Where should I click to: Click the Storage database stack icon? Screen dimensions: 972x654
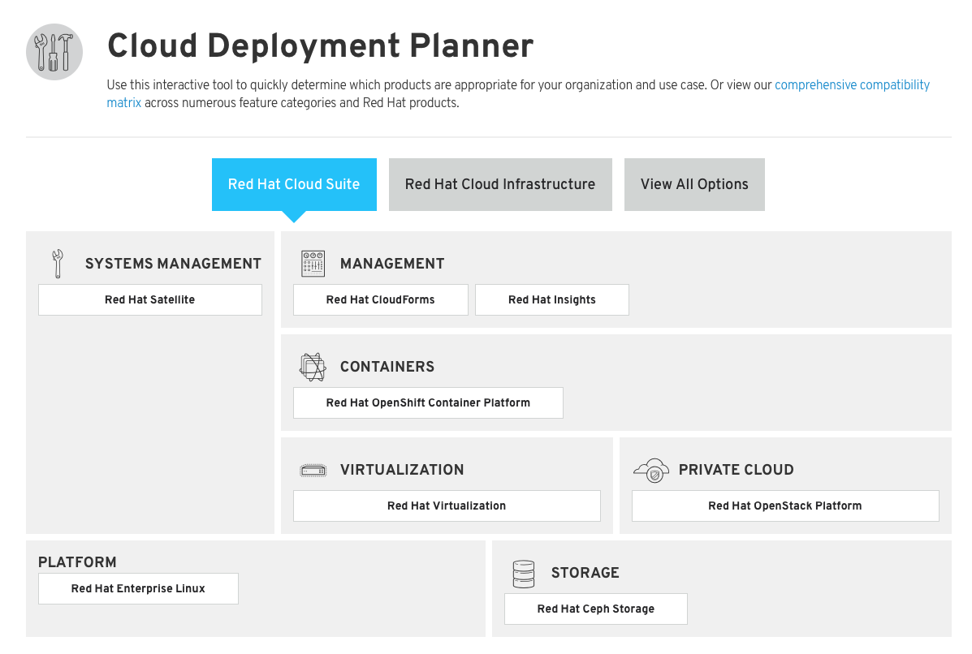point(524,573)
